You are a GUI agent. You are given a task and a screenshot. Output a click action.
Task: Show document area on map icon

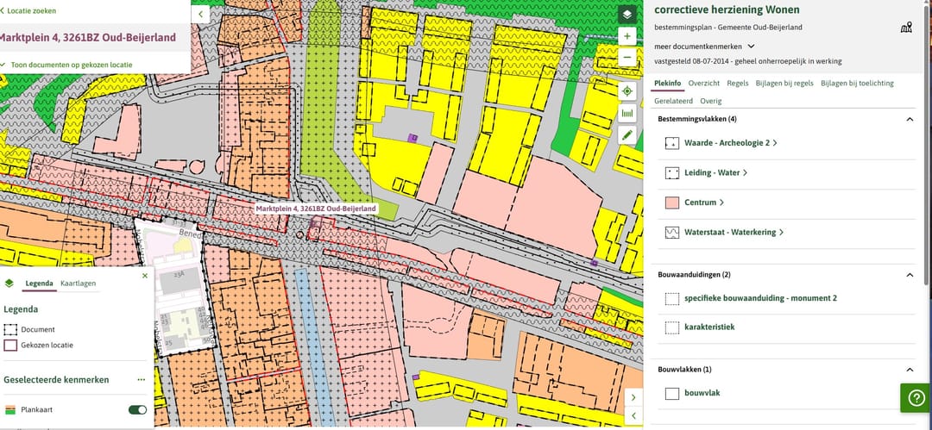coord(905,28)
